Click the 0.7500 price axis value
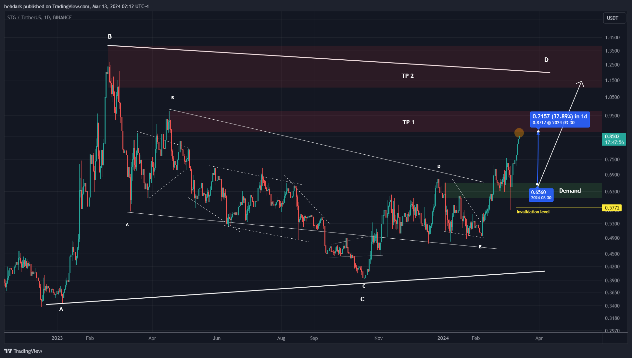The width and height of the screenshot is (632, 358). coord(612,160)
